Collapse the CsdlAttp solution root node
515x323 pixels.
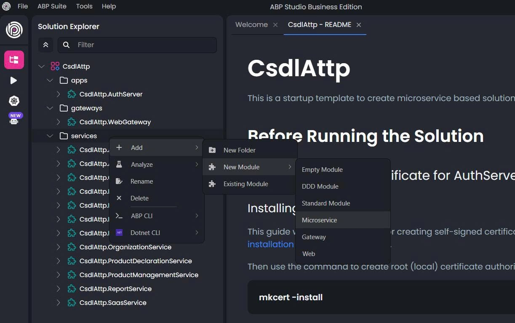tap(41, 66)
